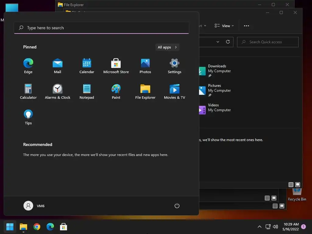
Task: Expand address bar history dropdown
Action: (x=218, y=42)
